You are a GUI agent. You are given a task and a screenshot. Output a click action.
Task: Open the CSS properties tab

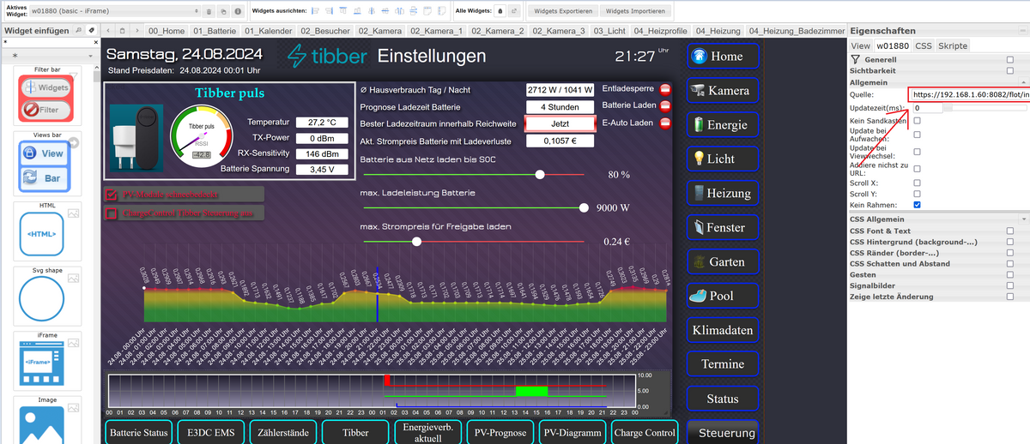pos(923,45)
